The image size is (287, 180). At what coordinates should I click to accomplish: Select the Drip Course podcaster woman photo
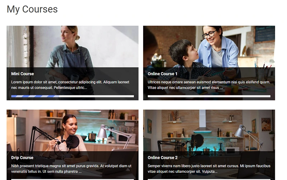72,130
